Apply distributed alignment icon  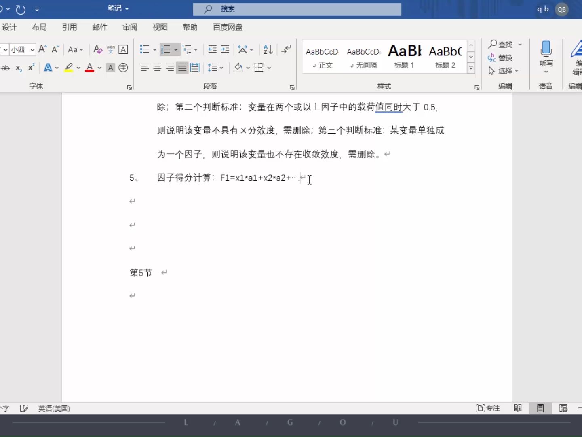pos(195,68)
